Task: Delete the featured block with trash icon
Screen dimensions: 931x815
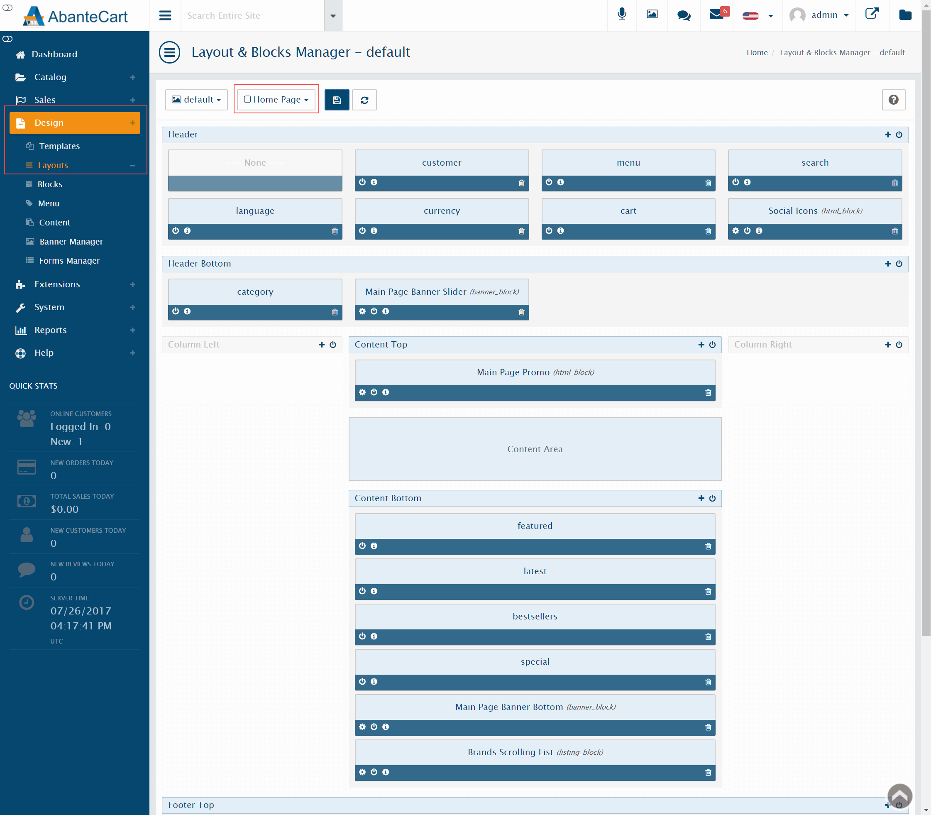Action: click(708, 546)
